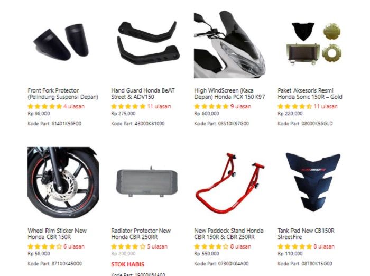The height and width of the screenshot is (276, 370).
Task: View the red Paddock Stand image
Action: click(x=230, y=182)
